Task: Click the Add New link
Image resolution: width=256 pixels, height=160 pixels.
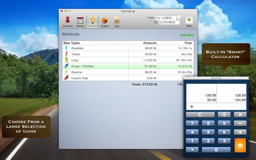Action: [187, 35]
